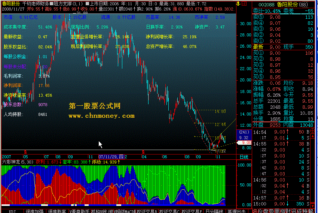Click the 套牢:83.388 indicator value
Screen dimensions: 318x213
[76, 162]
